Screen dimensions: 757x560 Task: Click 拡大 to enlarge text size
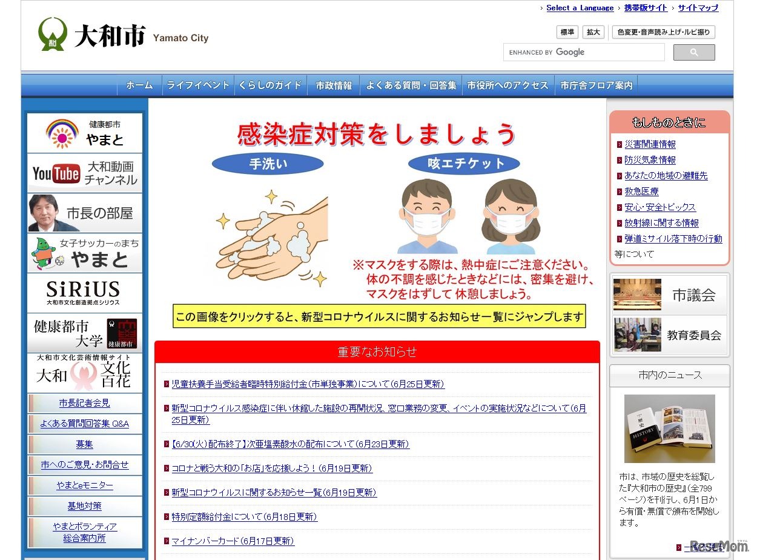[x=593, y=32]
